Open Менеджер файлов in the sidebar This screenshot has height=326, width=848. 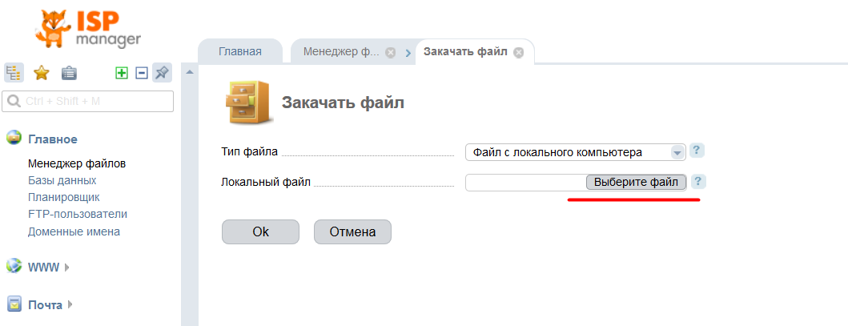tap(78, 163)
